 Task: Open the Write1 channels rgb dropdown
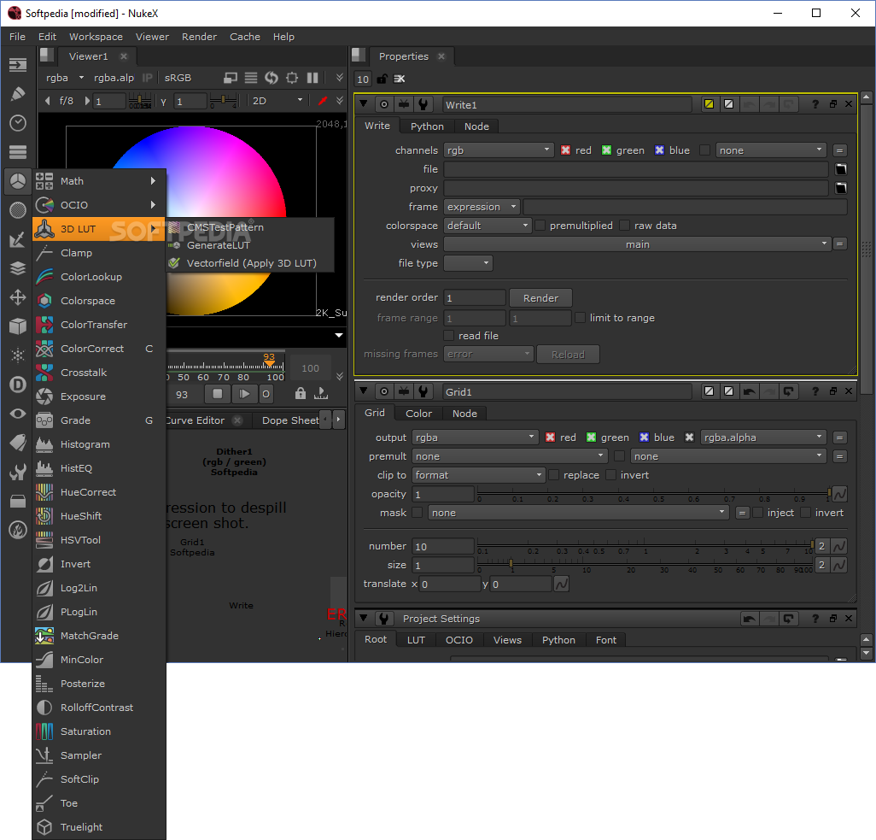tap(499, 150)
